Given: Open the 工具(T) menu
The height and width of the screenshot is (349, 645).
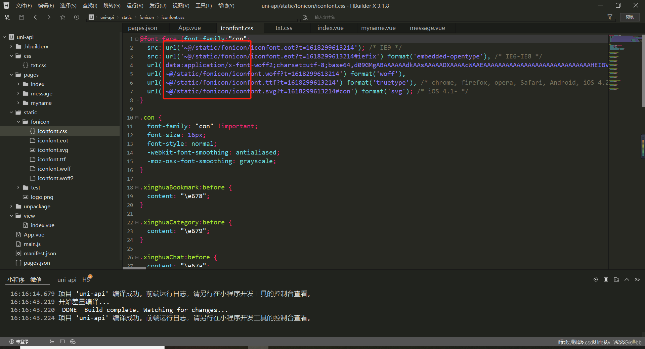Looking at the screenshot, I should [204, 6].
